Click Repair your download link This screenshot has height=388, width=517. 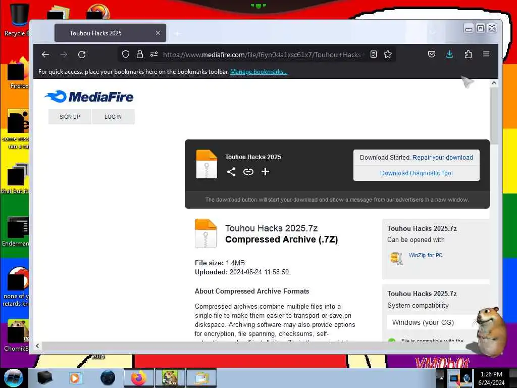coord(442,158)
